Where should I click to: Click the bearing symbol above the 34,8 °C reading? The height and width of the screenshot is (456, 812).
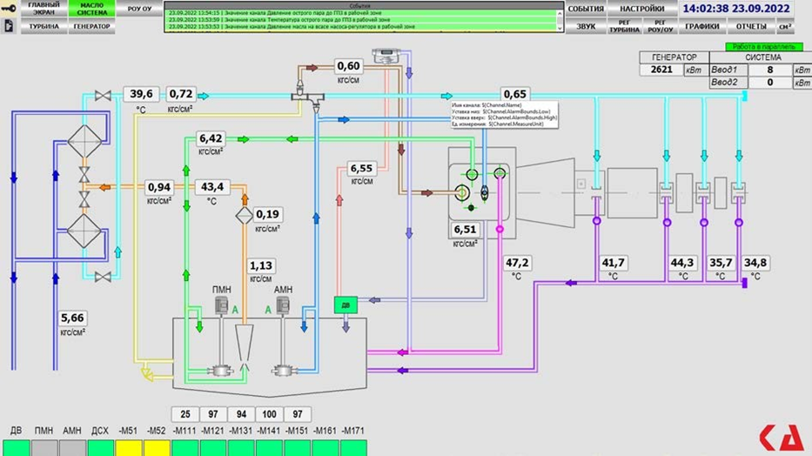[739, 192]
